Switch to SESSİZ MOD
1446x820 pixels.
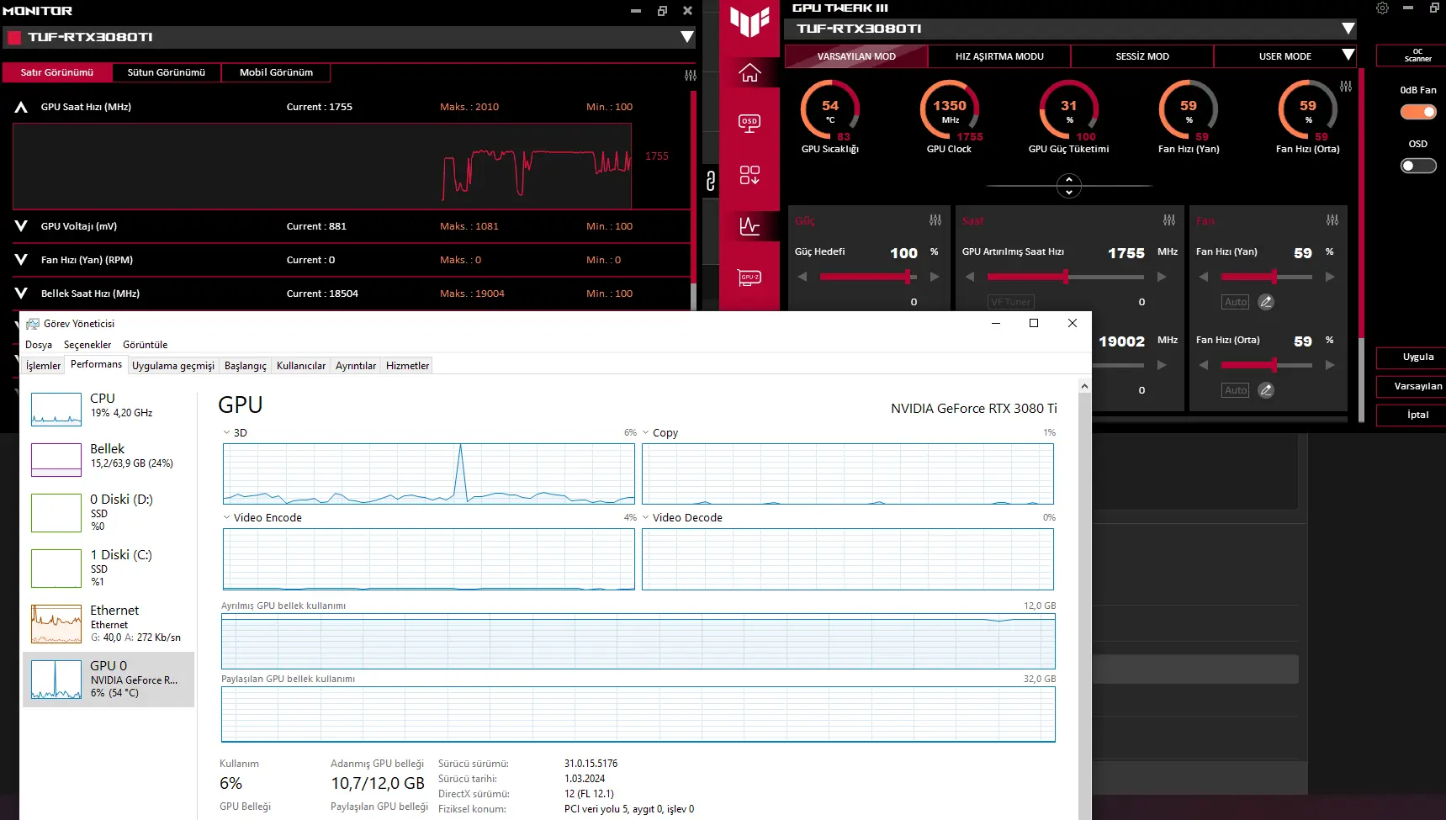1142,56
